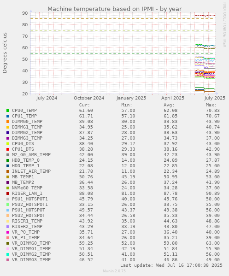Click the MB_TEMP1 average value 50.95
The image size is (229, 276).
170,177
